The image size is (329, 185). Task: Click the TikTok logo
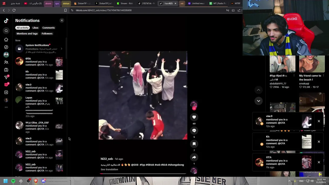pyautogui.click(x=6, y=21)
